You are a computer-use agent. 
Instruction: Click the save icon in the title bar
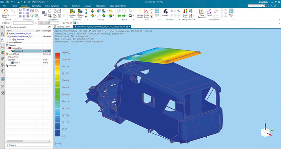(8, 2)
